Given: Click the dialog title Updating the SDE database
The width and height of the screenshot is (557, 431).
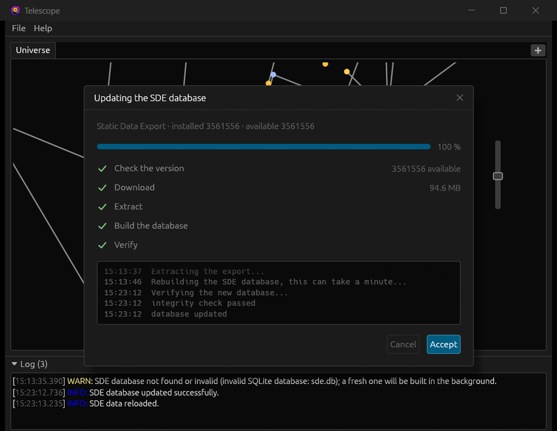Looking at the screenshot, I should pos(150,98).
